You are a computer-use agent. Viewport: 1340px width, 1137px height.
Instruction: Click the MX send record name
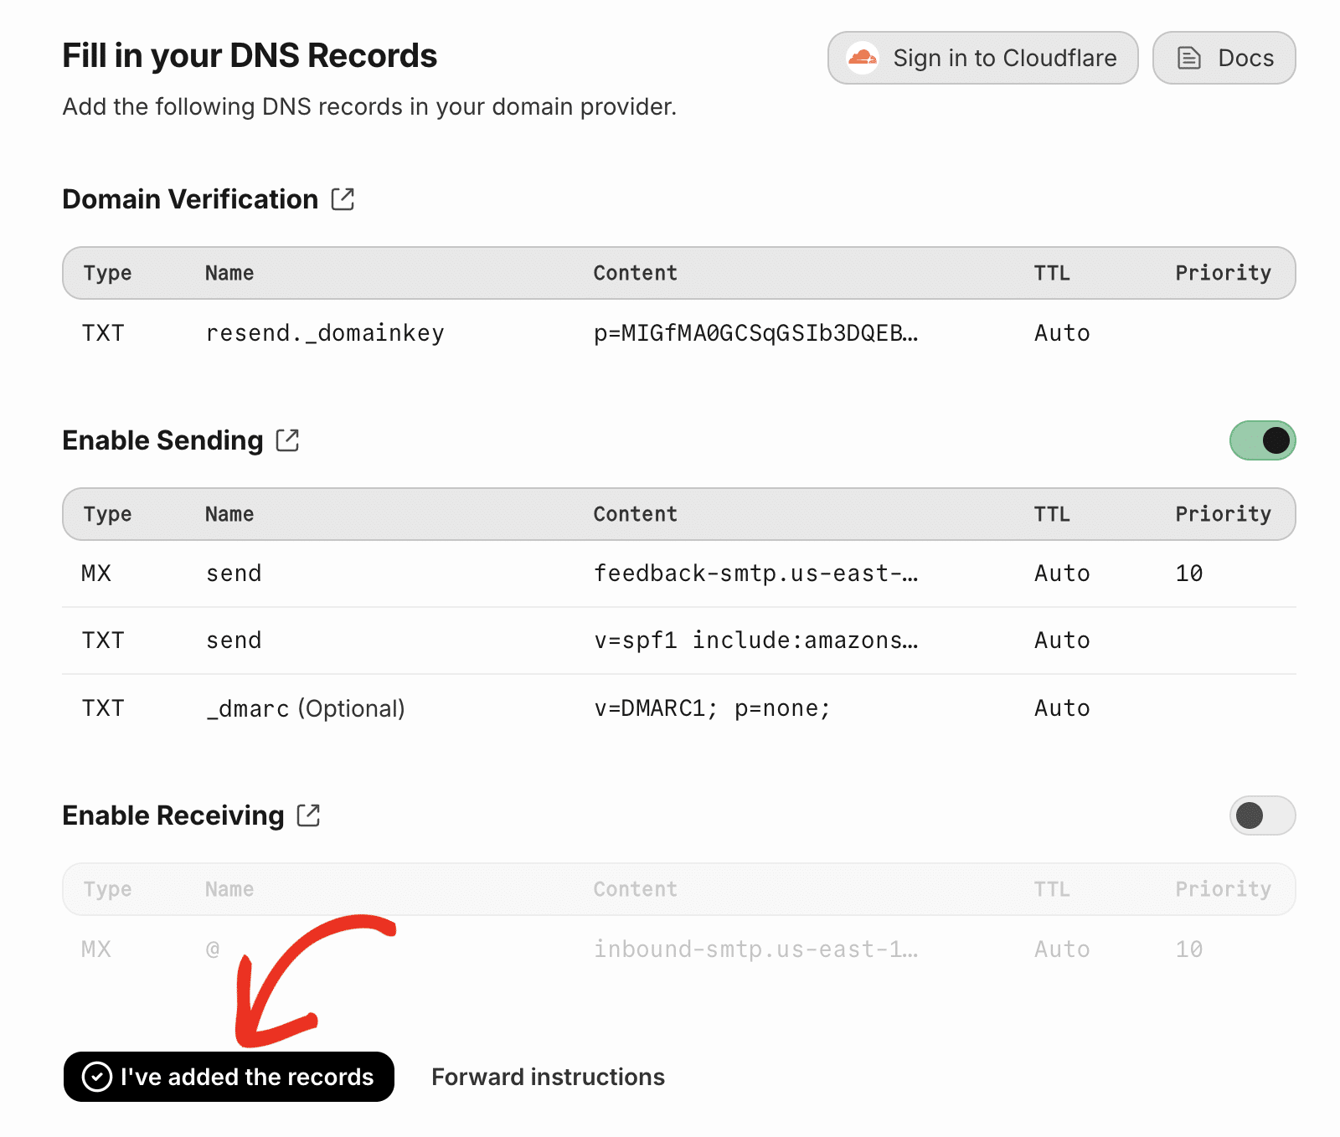[234, 574]
